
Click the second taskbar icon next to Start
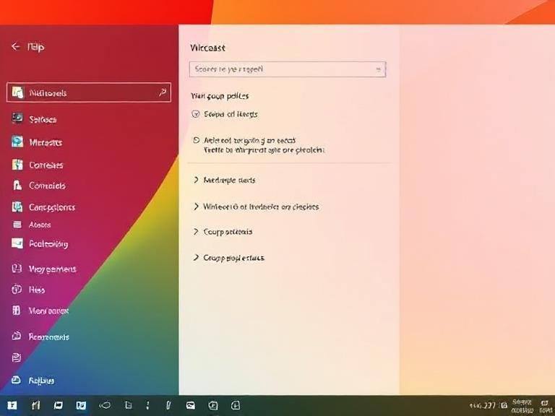tap(35, 405)
